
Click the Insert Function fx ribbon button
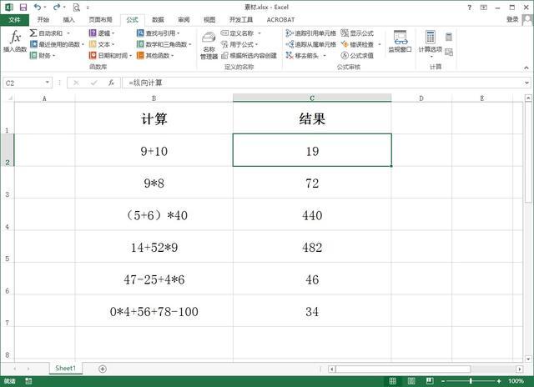[15, 41]
